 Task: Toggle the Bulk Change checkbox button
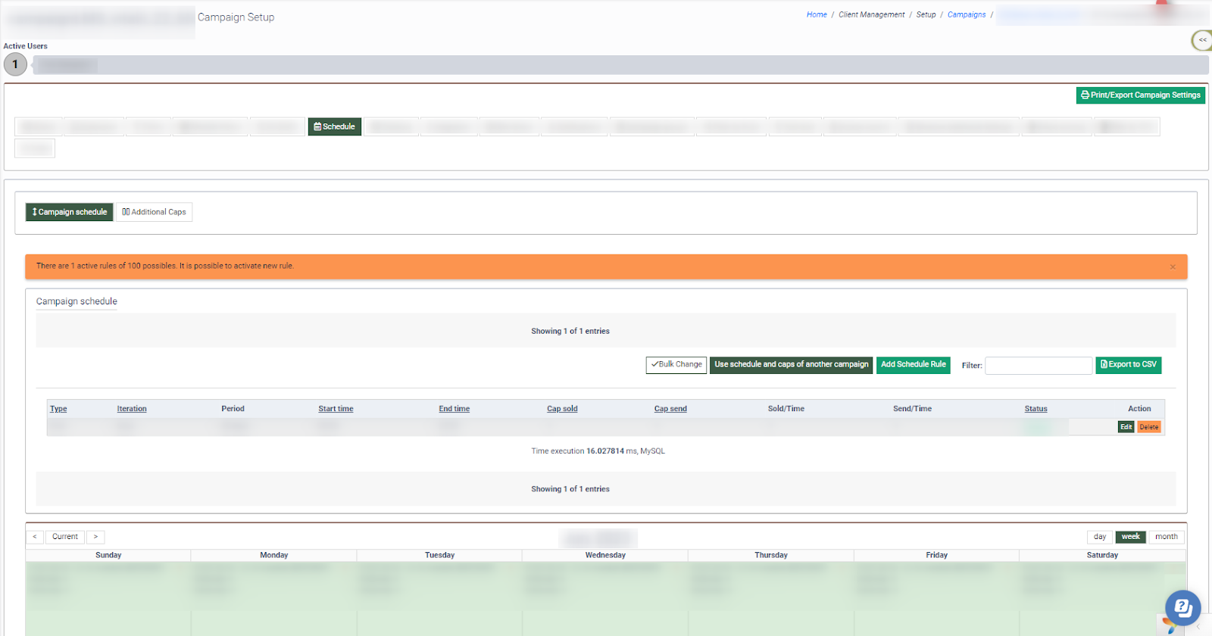coord(676,365)
